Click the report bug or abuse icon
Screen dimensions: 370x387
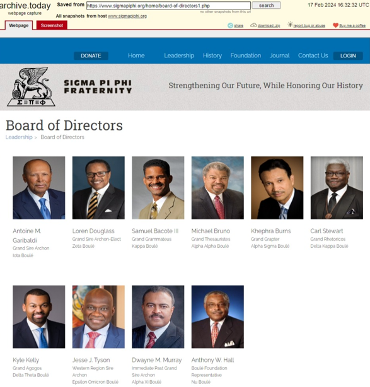[x=290, y=25]
